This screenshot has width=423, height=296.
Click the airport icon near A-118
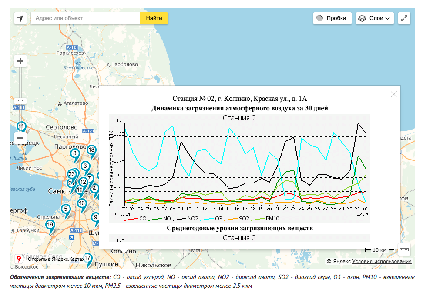tap(72, 237)
